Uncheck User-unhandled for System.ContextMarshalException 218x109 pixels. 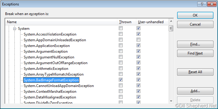pyautogui.click(x=138, y=91)
